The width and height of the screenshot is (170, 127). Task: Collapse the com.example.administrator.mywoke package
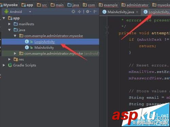(15, 36)
